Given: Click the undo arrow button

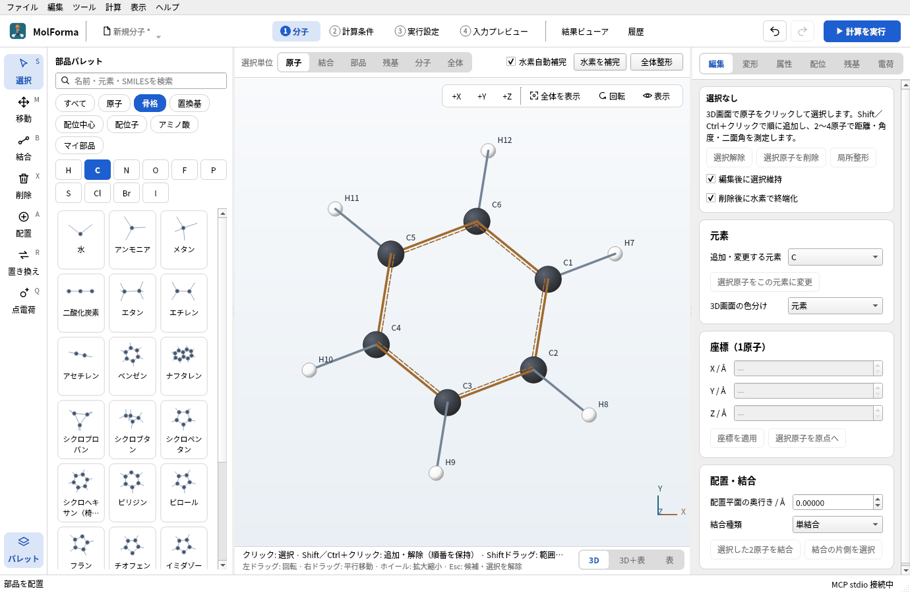Looking at the screenshot, I should [775, 31].
